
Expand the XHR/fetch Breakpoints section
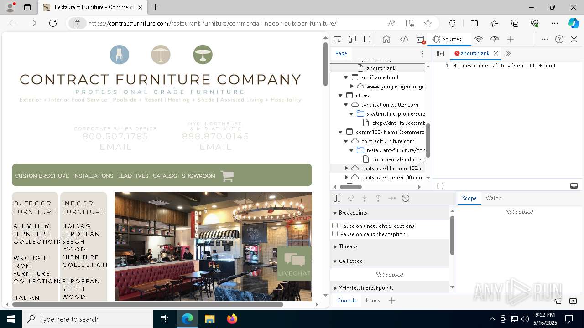[x=335, y=288]
